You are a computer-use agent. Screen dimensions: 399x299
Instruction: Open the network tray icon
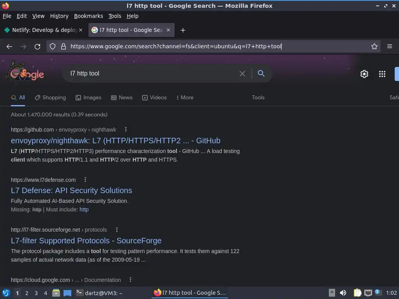click(x=368, y=293)
